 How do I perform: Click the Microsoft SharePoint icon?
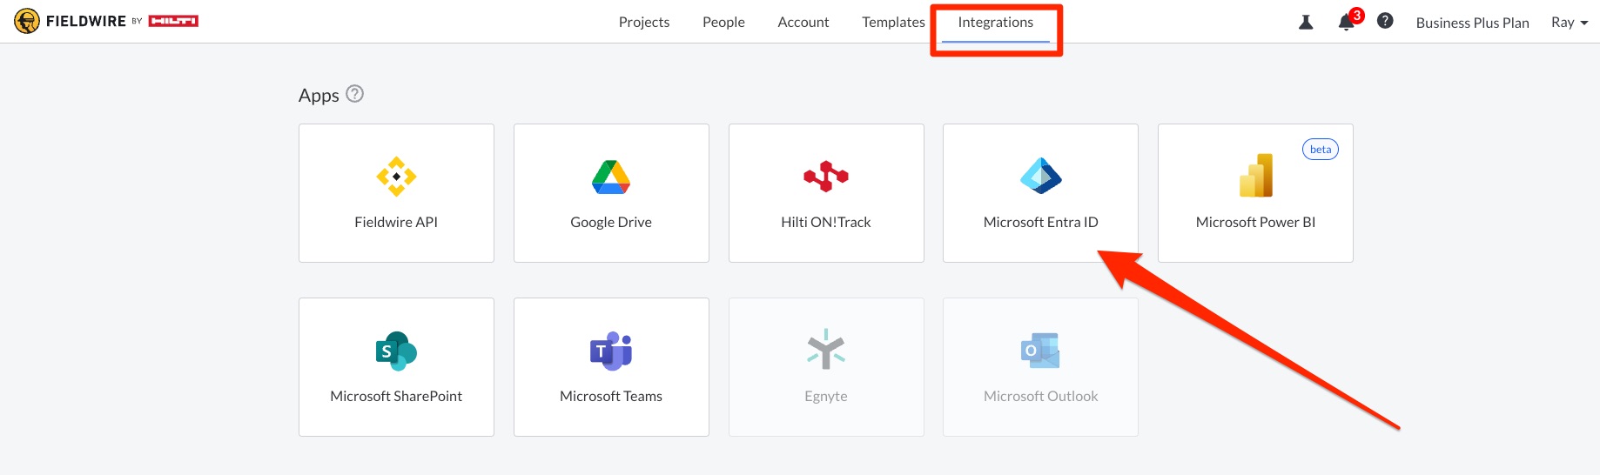[x=396, y=351]
